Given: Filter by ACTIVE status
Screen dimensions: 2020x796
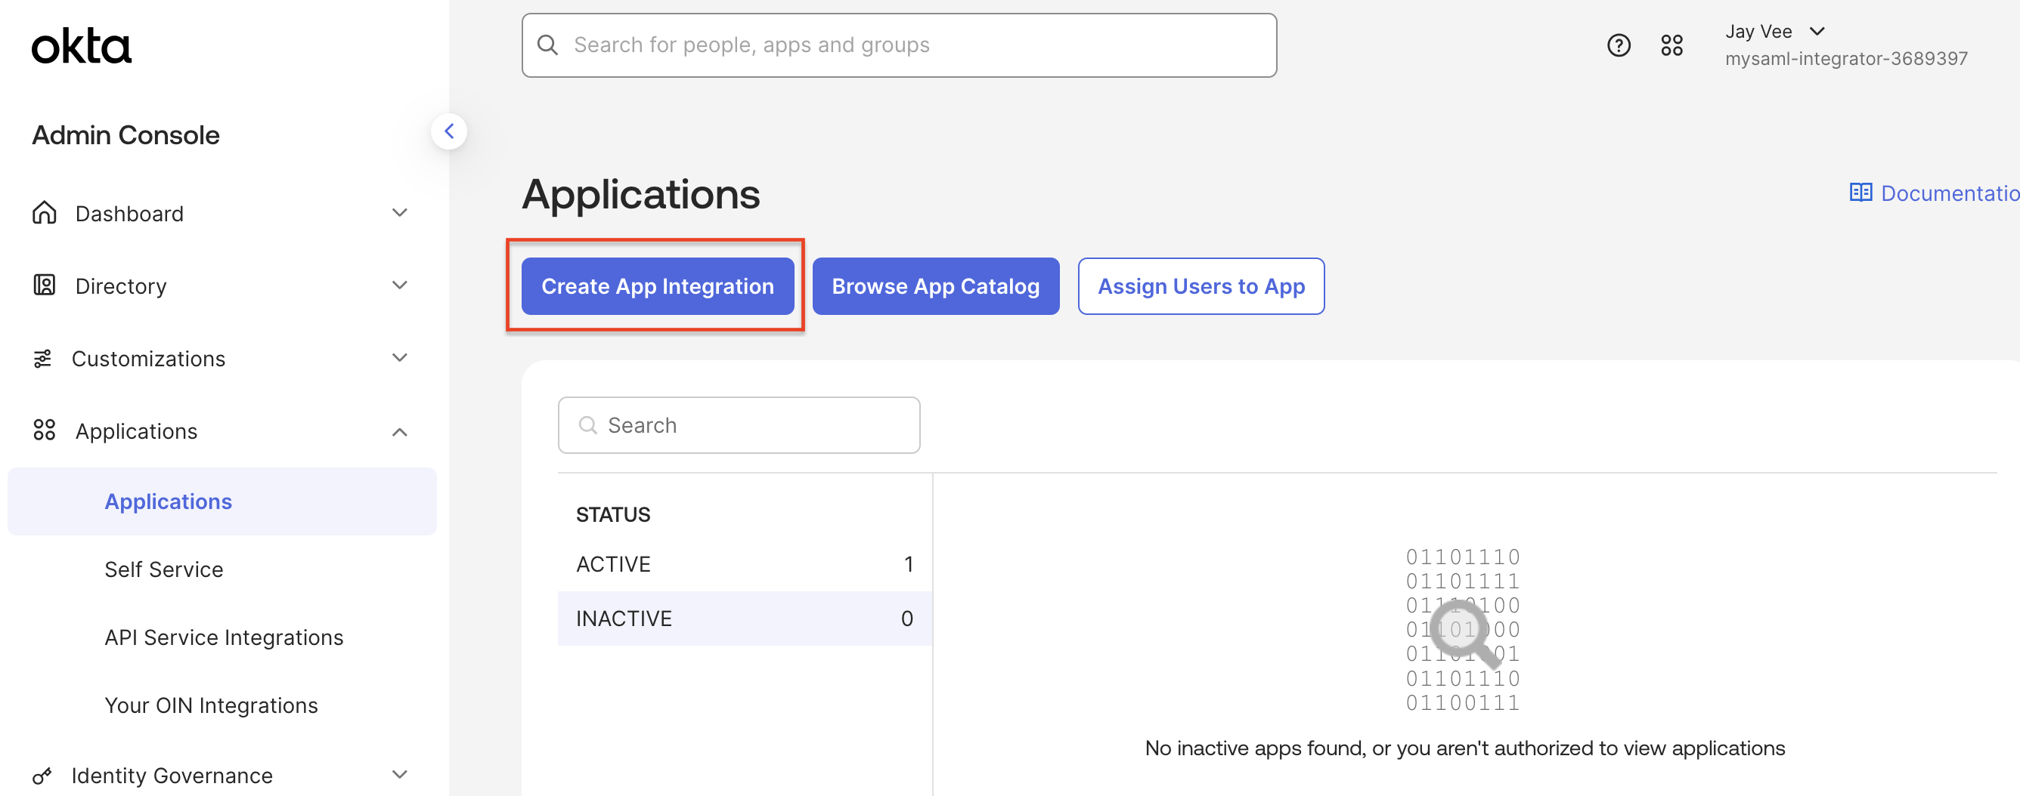Looking at the screenshot, I should pyautogui.click(x=745, y=564).
